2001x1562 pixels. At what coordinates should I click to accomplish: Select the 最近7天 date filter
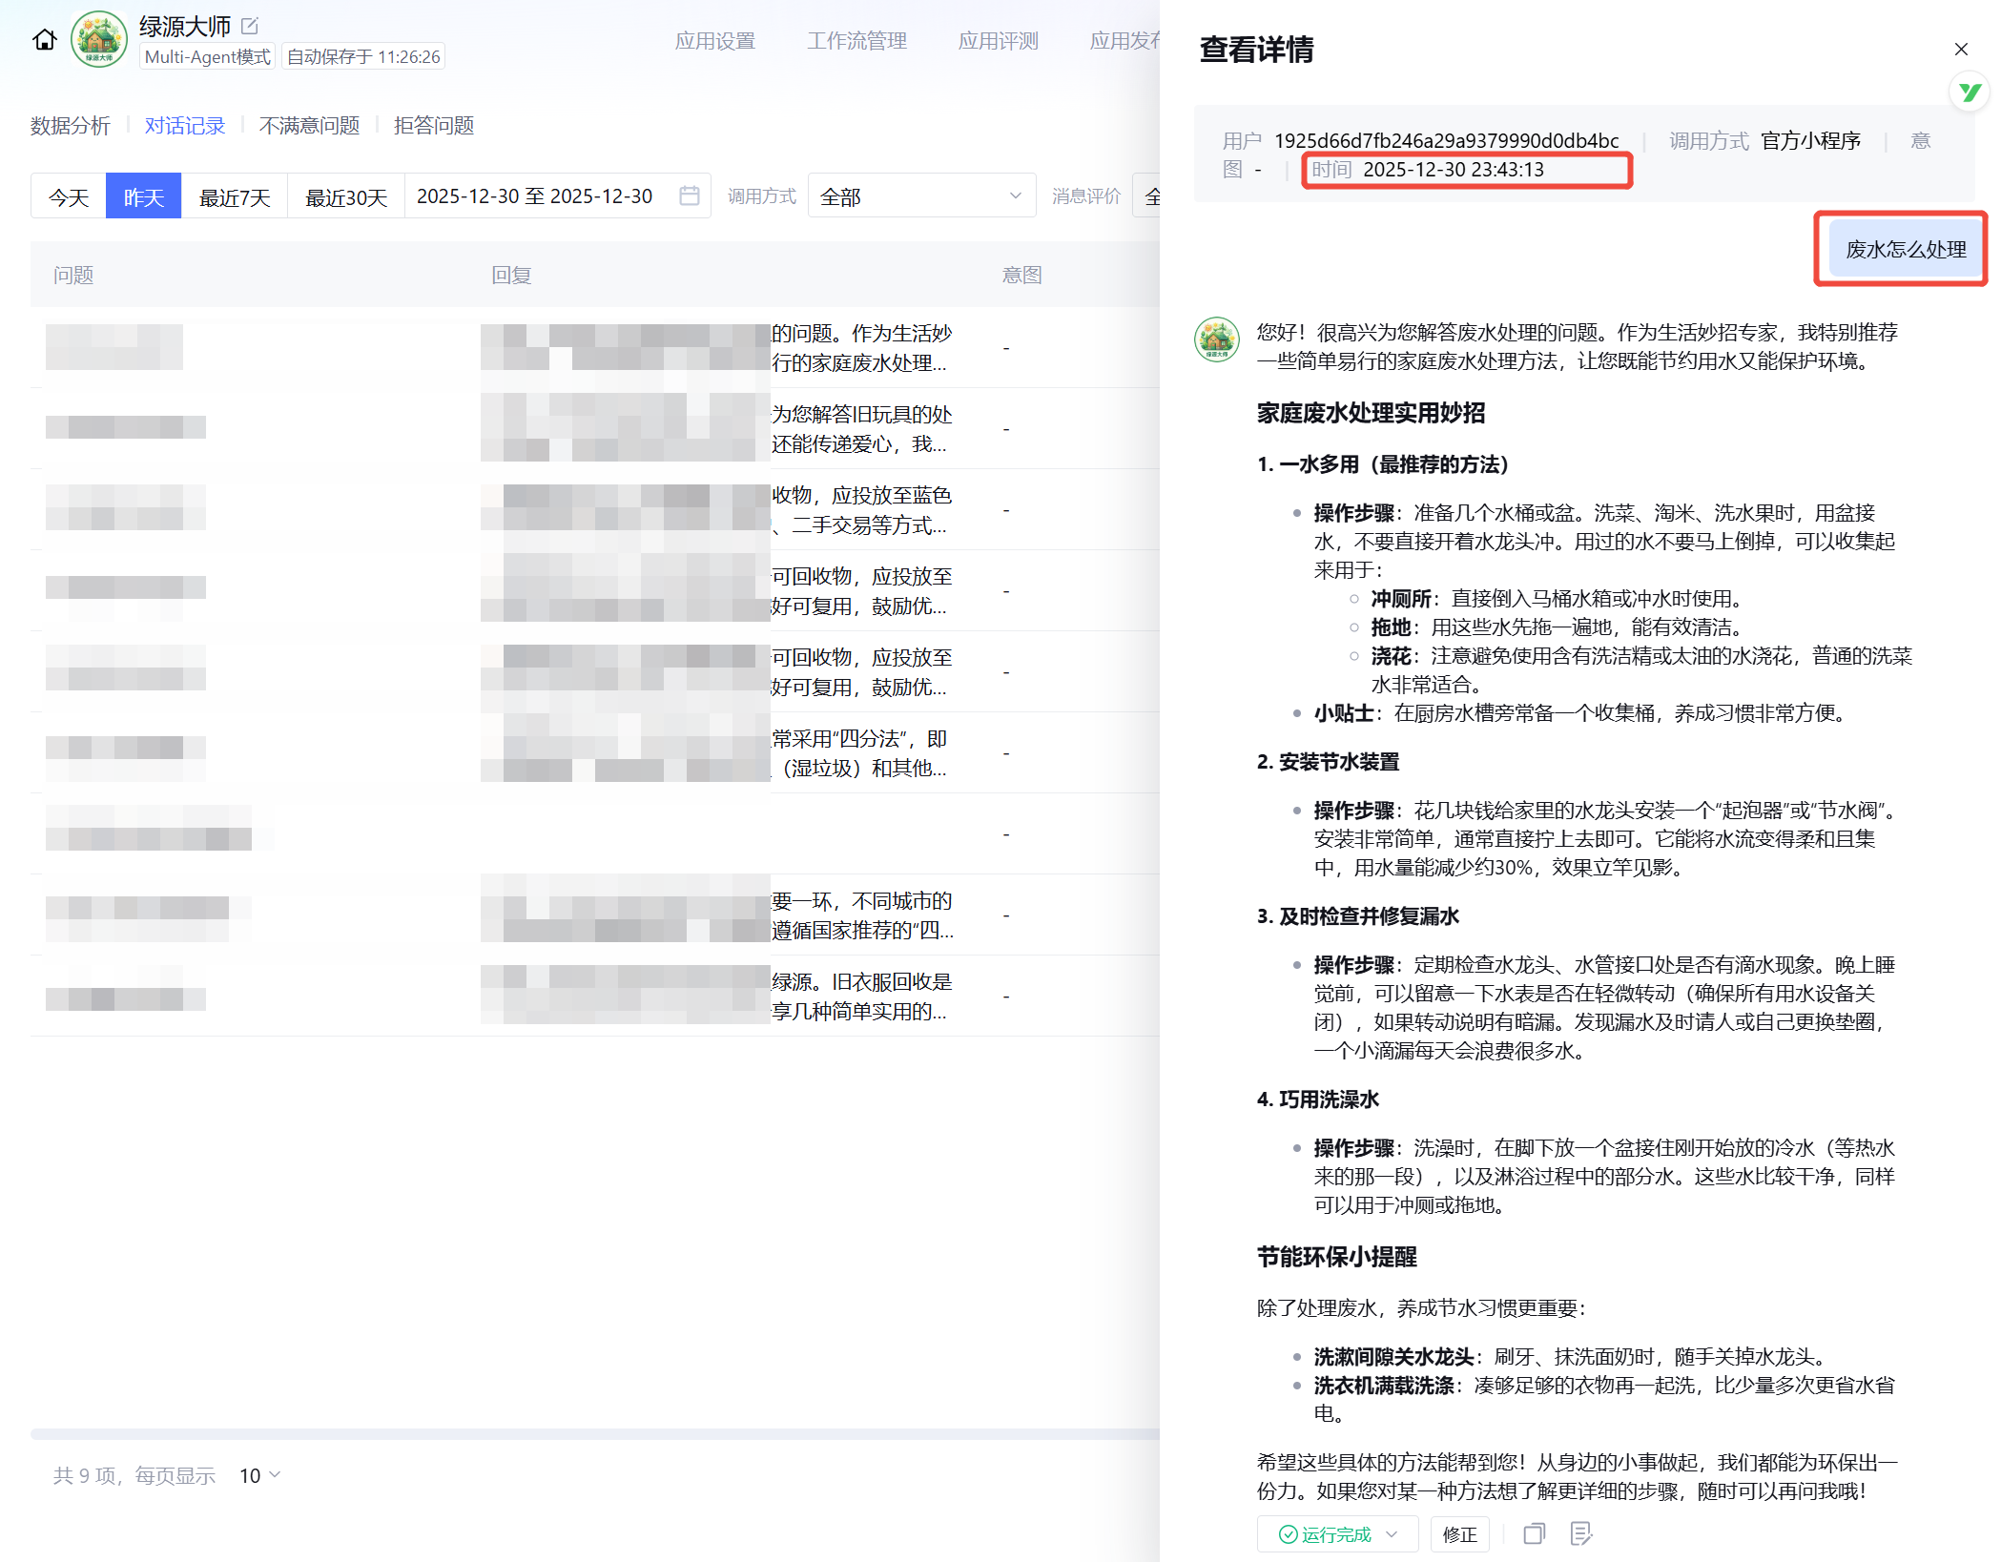point(235,196)
